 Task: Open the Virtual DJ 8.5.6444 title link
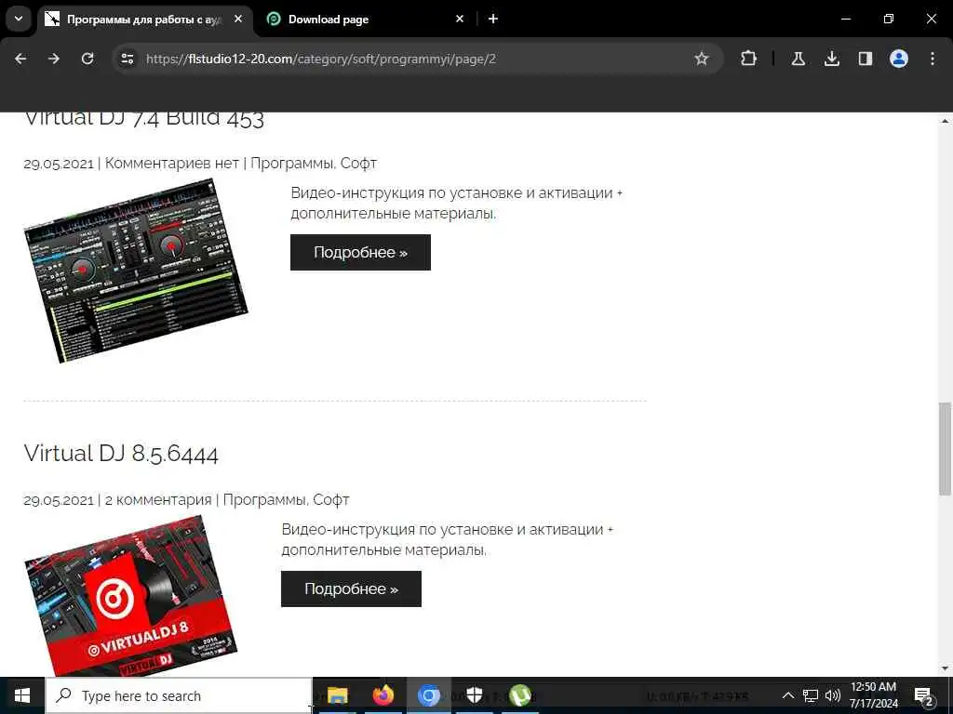[x=121, y=454]
